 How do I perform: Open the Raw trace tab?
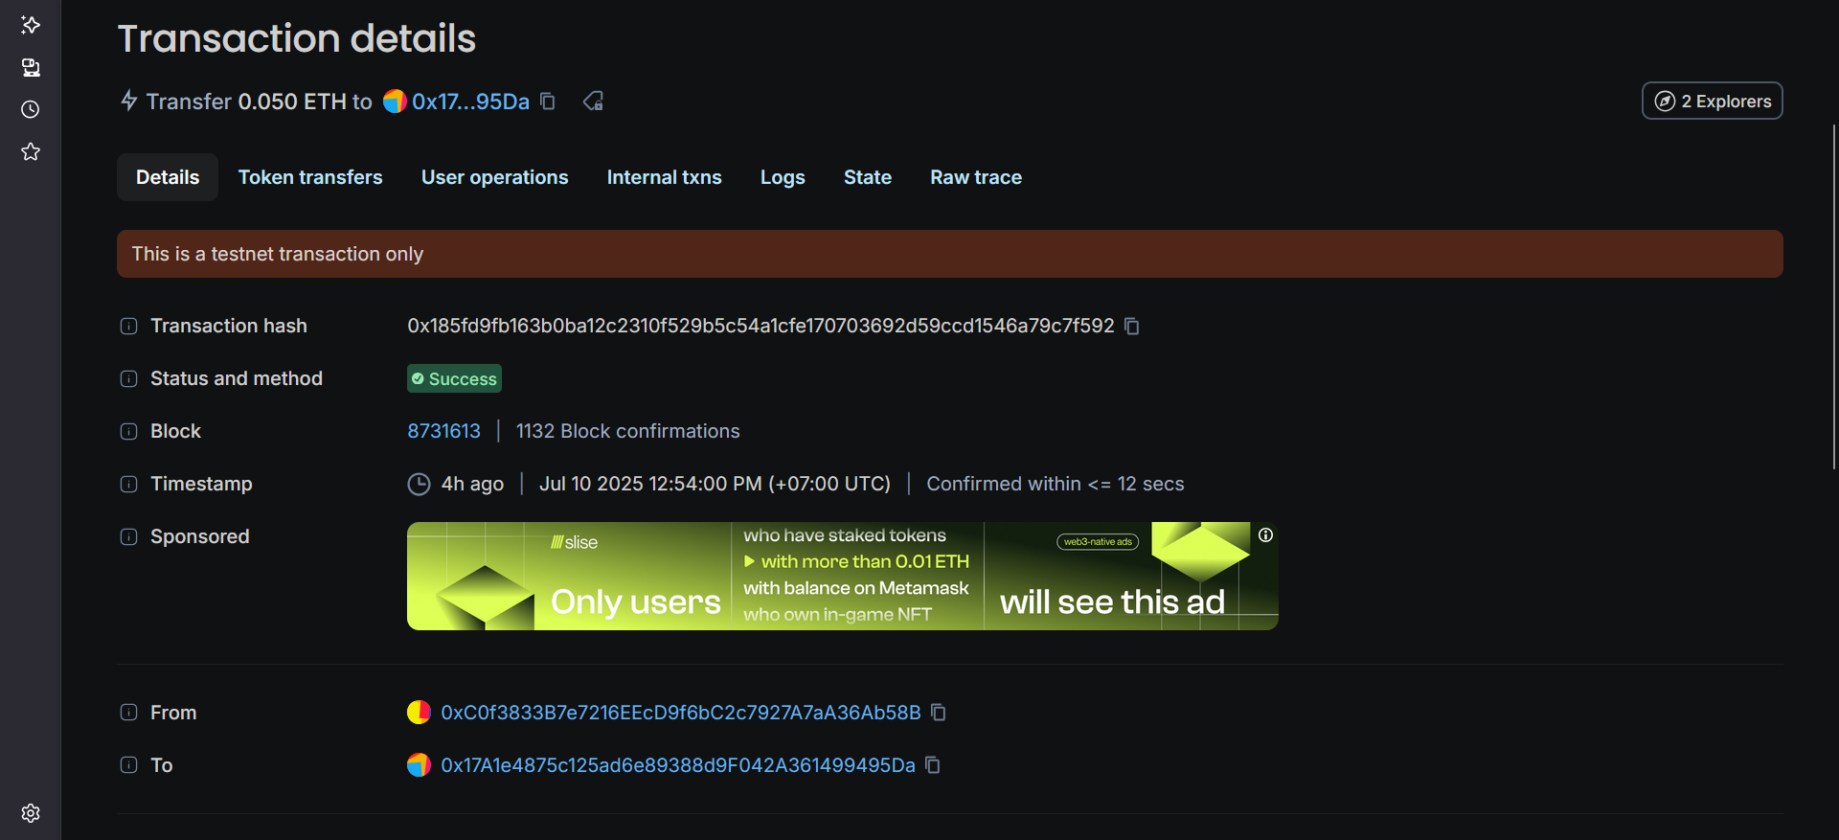pos(976,177)
